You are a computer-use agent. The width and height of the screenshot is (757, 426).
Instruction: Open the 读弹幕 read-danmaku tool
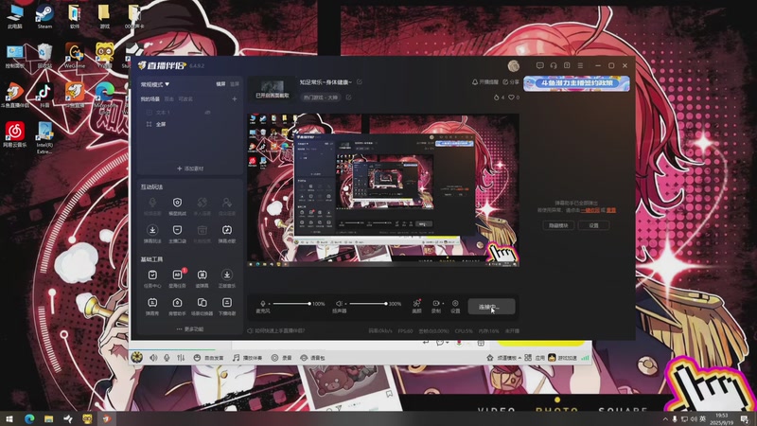[202, 278]
